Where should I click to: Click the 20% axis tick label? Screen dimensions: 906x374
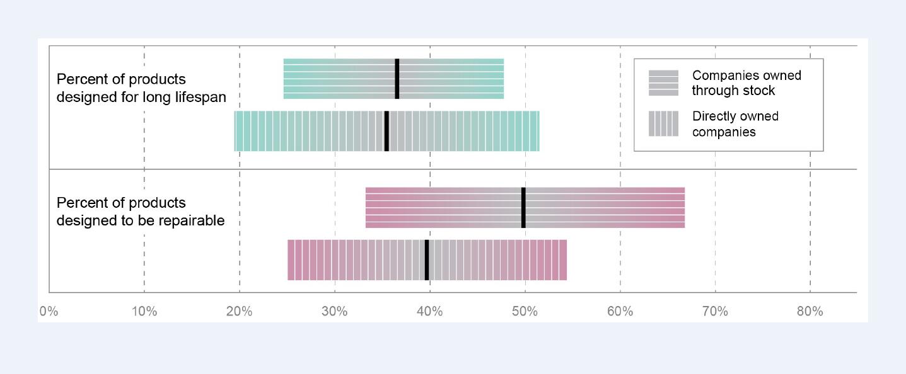tap(240, 311)
